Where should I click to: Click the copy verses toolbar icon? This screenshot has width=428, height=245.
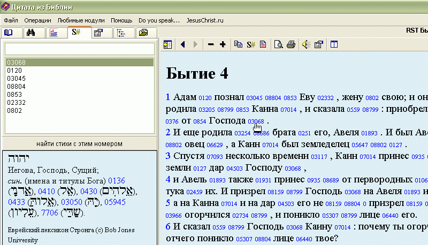pyautogui.click(x=238, y=44)
